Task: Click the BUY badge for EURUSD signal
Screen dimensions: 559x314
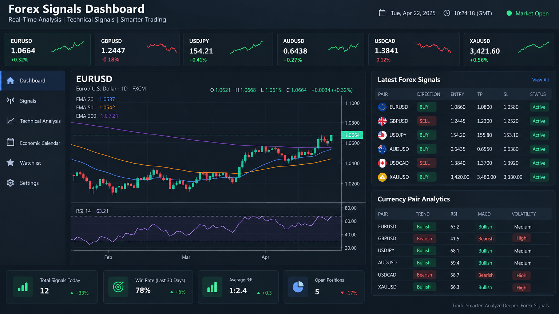Action: point(427,107)
